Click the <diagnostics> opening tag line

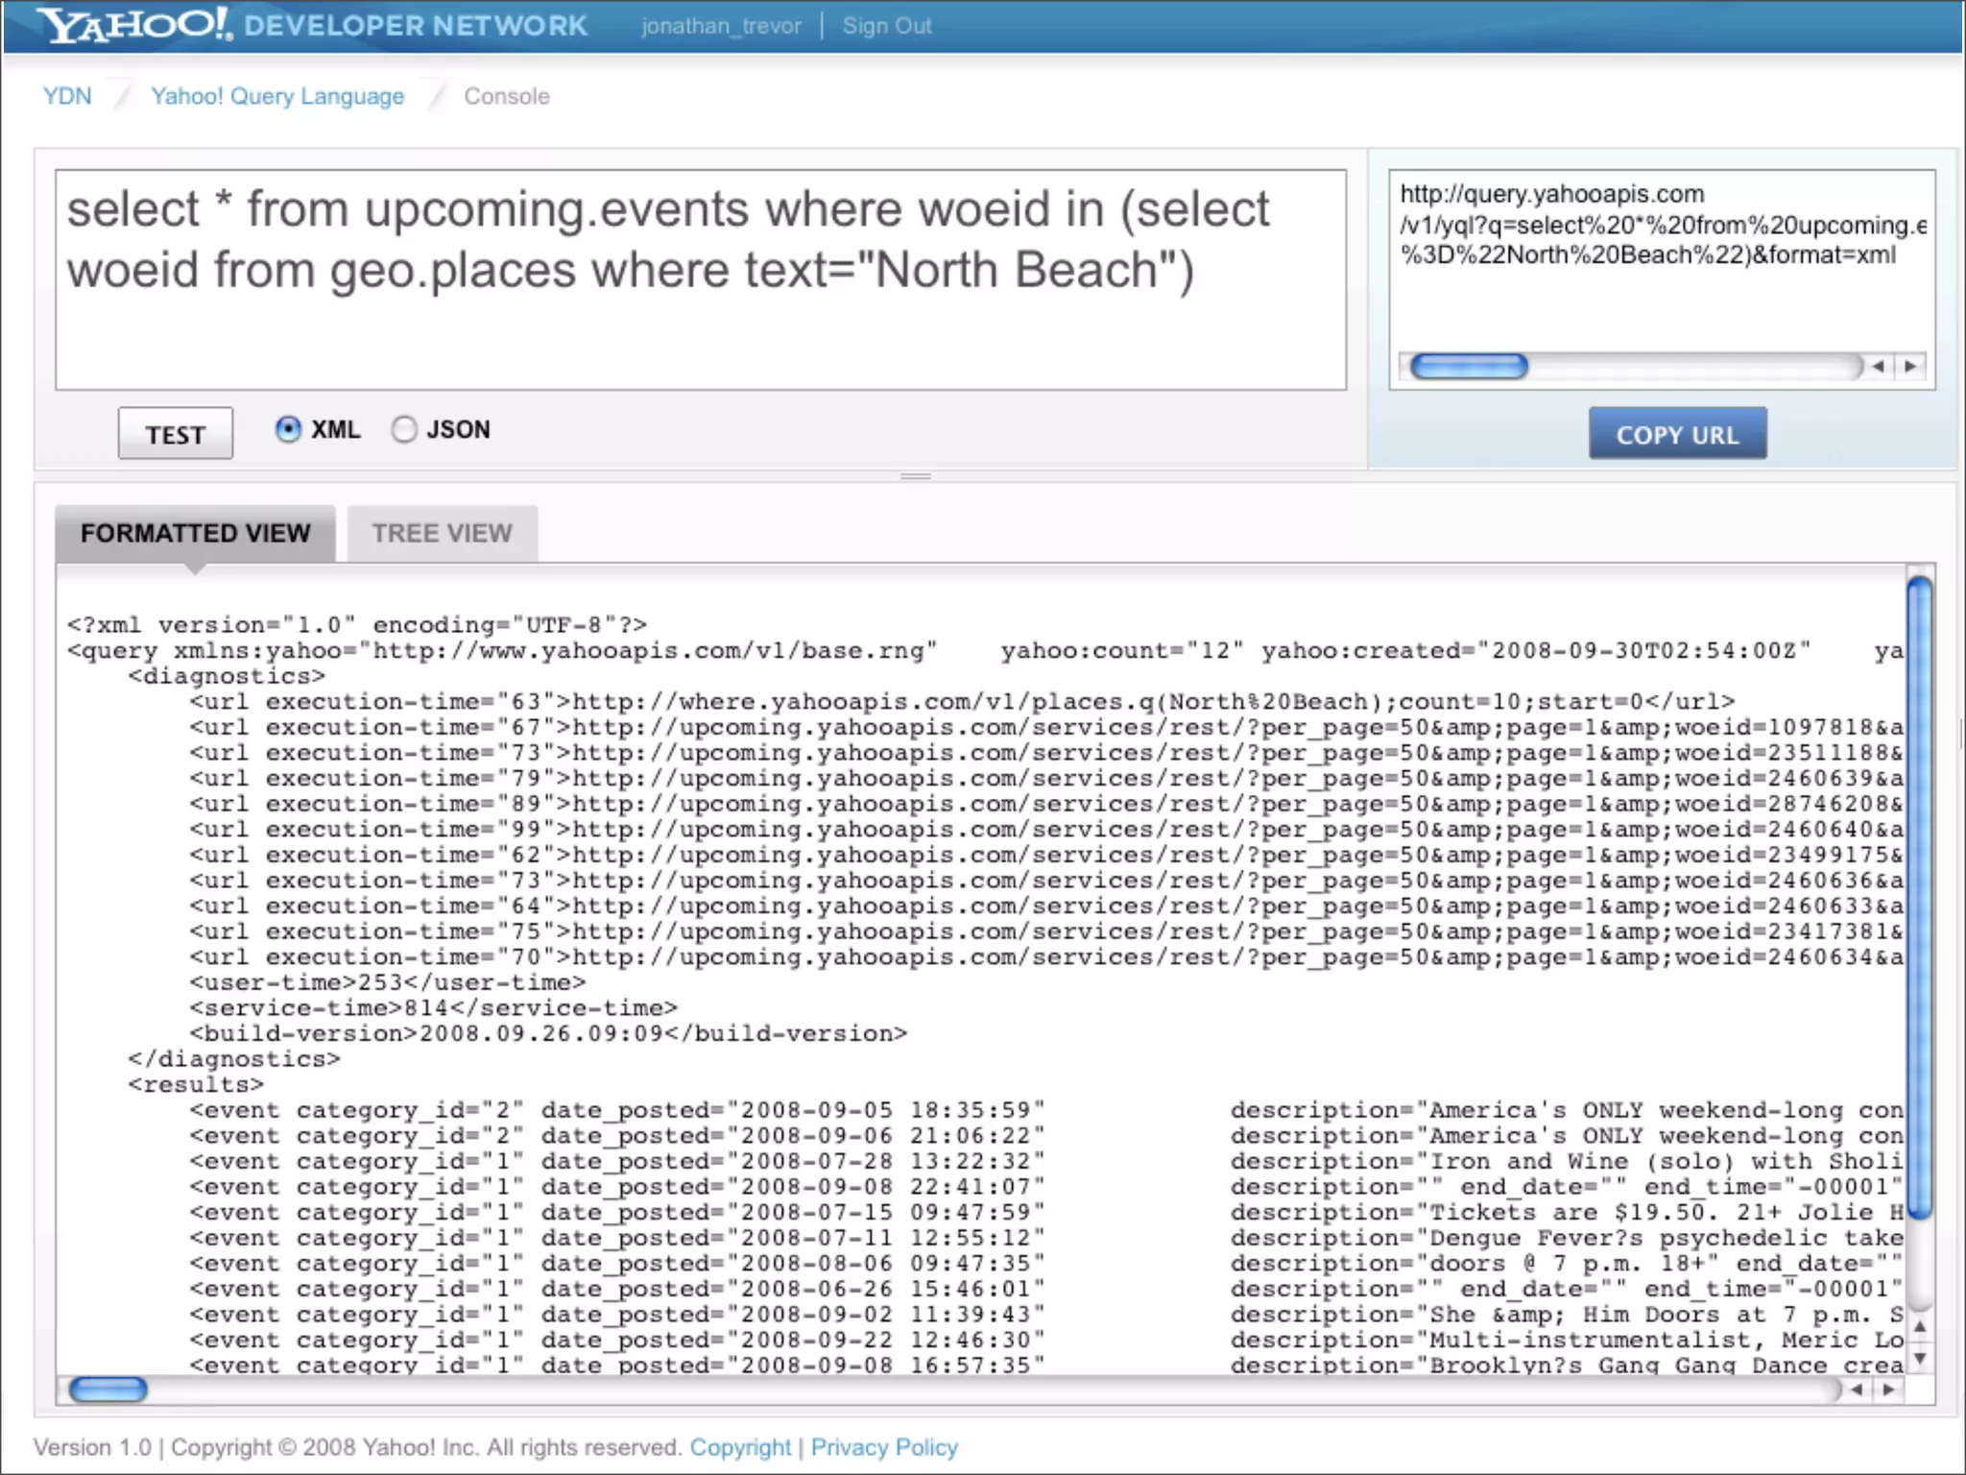(x=227, y=676)
